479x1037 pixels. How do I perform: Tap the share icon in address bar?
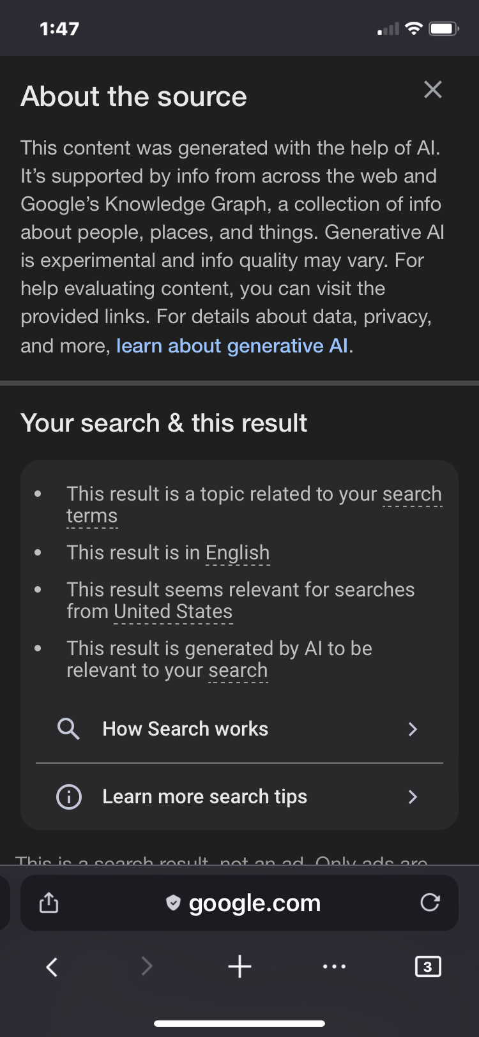[x=49, y=902]
